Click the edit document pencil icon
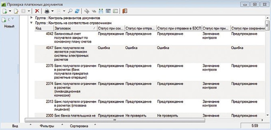The image size is (271, 130). [16, 11]
